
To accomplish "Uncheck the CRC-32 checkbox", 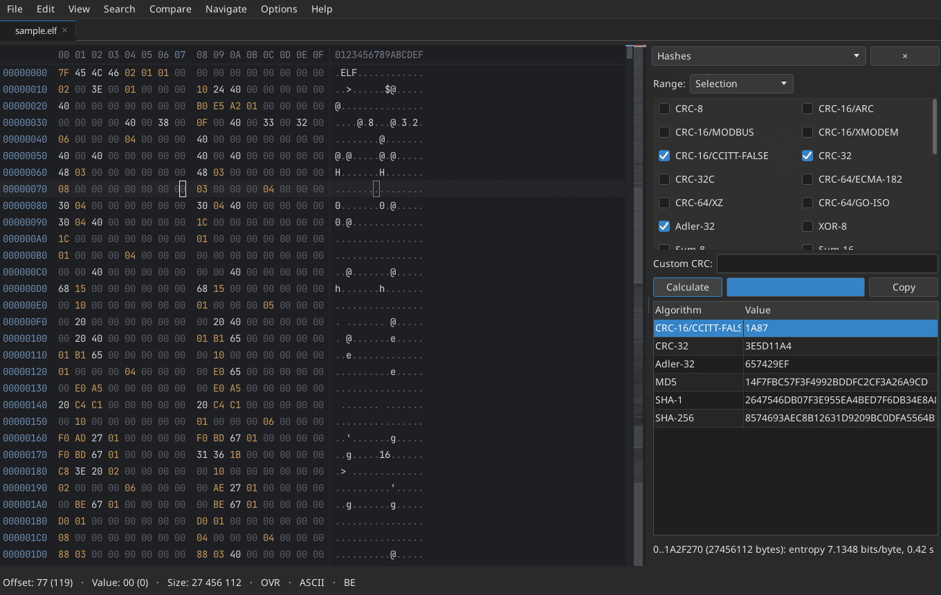I will 807,156.
